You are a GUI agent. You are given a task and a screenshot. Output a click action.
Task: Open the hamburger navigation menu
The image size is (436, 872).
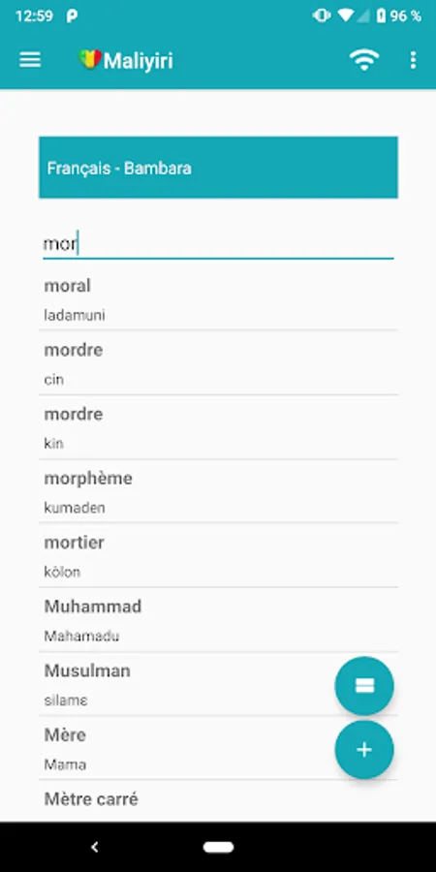point(30,60)
